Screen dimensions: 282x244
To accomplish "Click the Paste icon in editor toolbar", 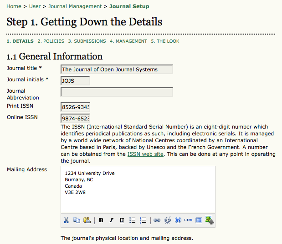I will tap(87, 220).
